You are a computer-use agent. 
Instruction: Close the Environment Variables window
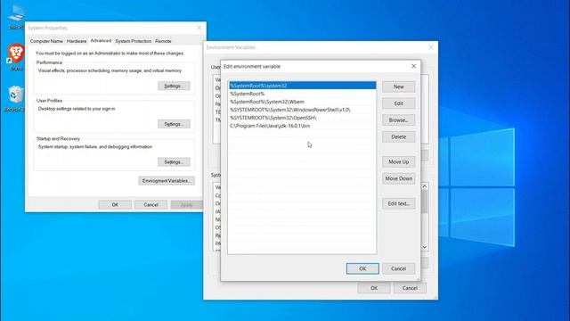coord(431,47)
